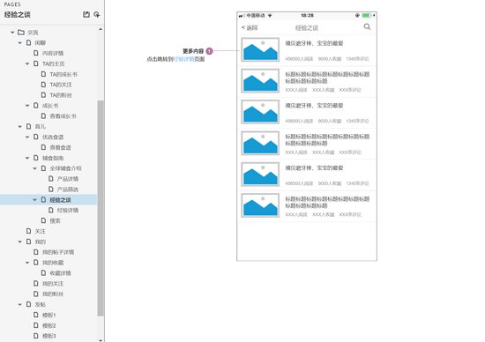Click the cursor-arrow icon in PAGES header
The height and width of the screenshot is (342, 485).
point(97,14)
